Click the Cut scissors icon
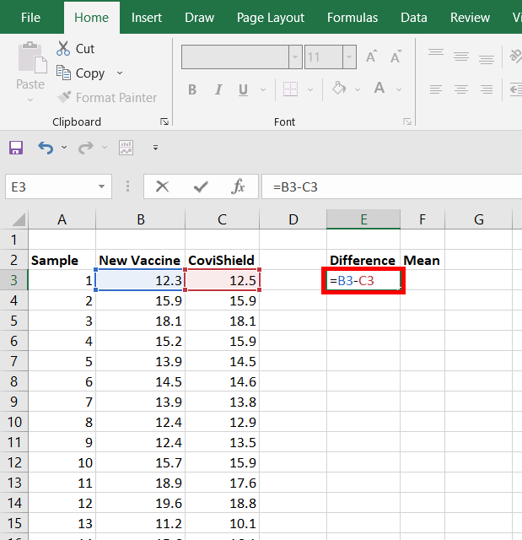This screenshot has height=540, width=522. (x=65, y=49)
